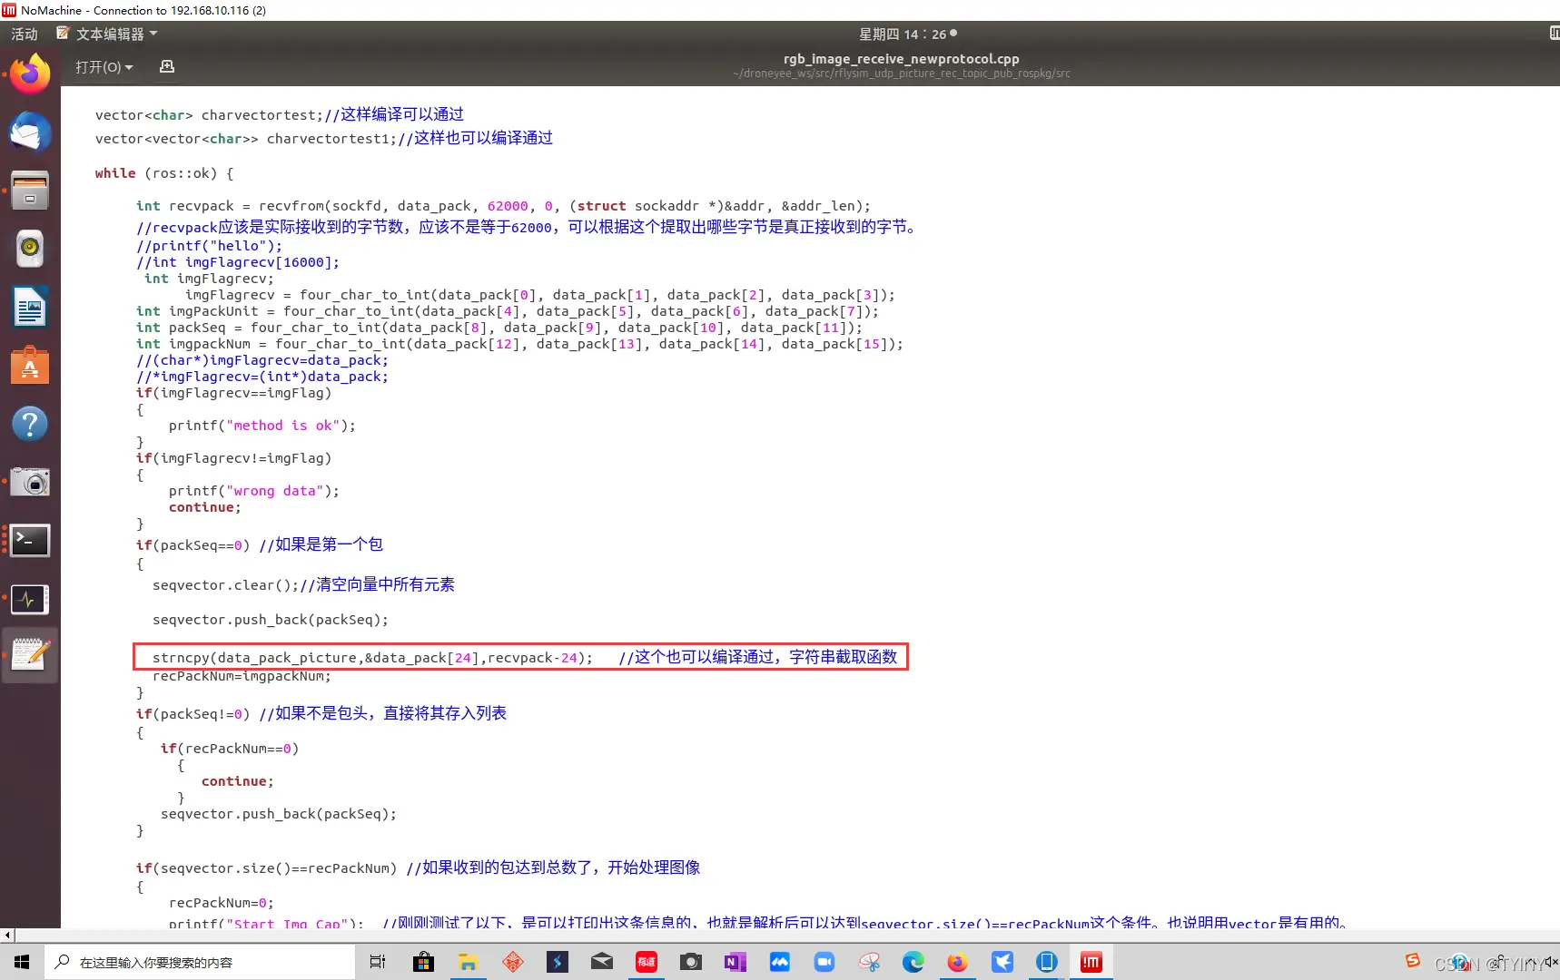Open Ubuntu Software store in dock
1560x980 pixels.
30,365
